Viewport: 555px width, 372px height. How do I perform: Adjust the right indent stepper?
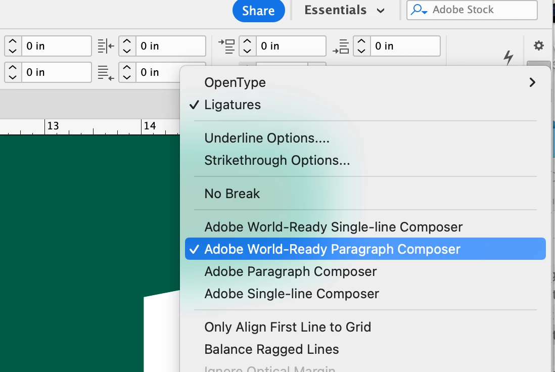click(x=127, y=46)
